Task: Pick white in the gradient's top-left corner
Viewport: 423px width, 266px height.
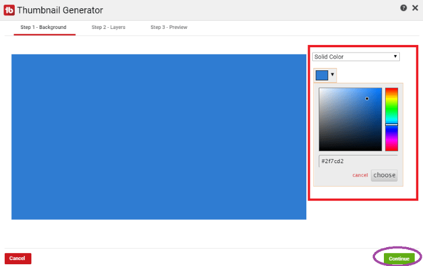Action: [x=320, y=89]
